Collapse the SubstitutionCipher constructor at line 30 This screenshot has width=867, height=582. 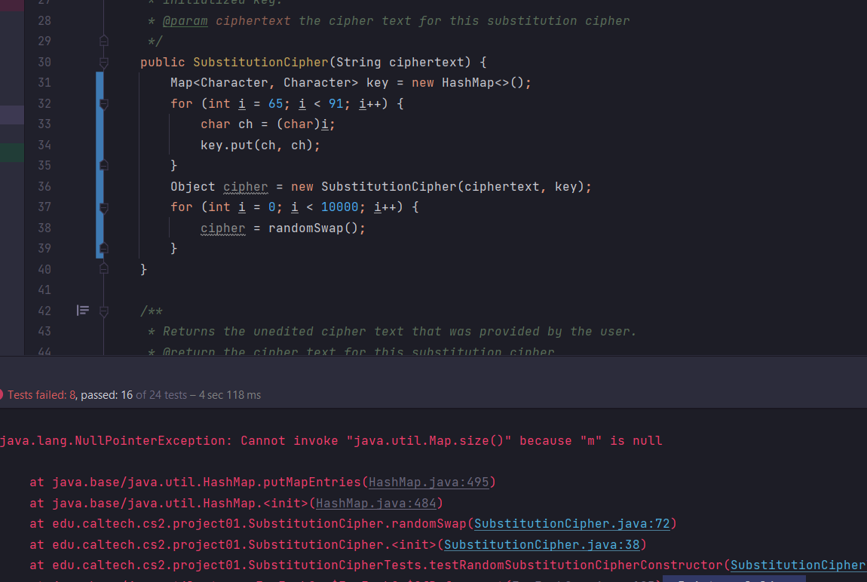pyautogui.click(x=104, y=62)
